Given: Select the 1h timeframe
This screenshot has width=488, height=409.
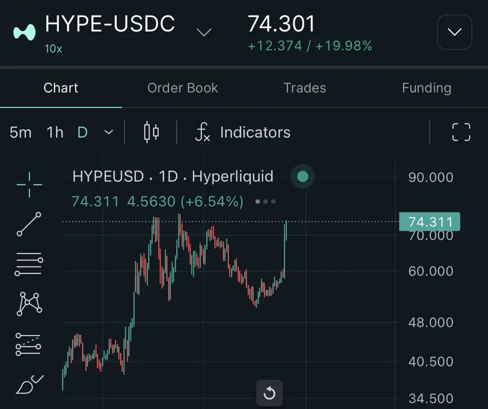Looking at the screenshot, I should (55, 133).
